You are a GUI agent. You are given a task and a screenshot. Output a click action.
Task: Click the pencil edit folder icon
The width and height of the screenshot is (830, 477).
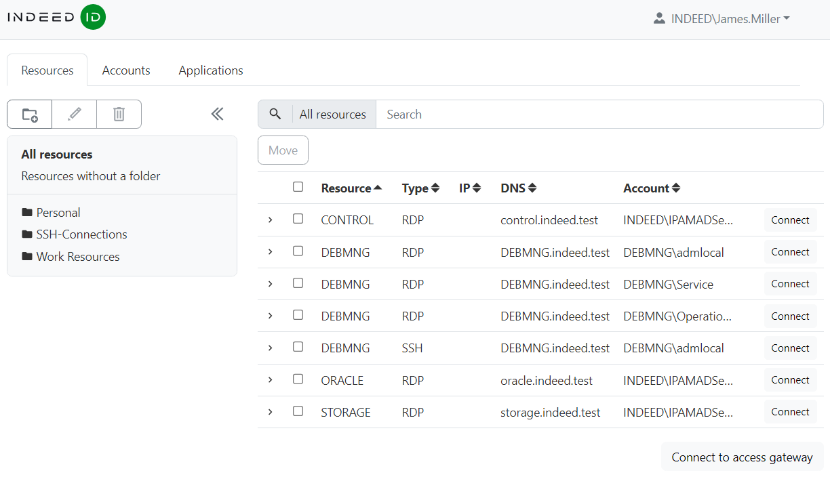[x=75, y=115]
